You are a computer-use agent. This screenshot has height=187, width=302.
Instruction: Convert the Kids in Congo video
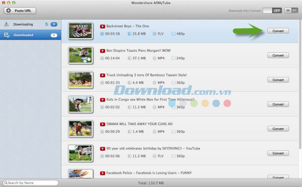click(278, 104)
